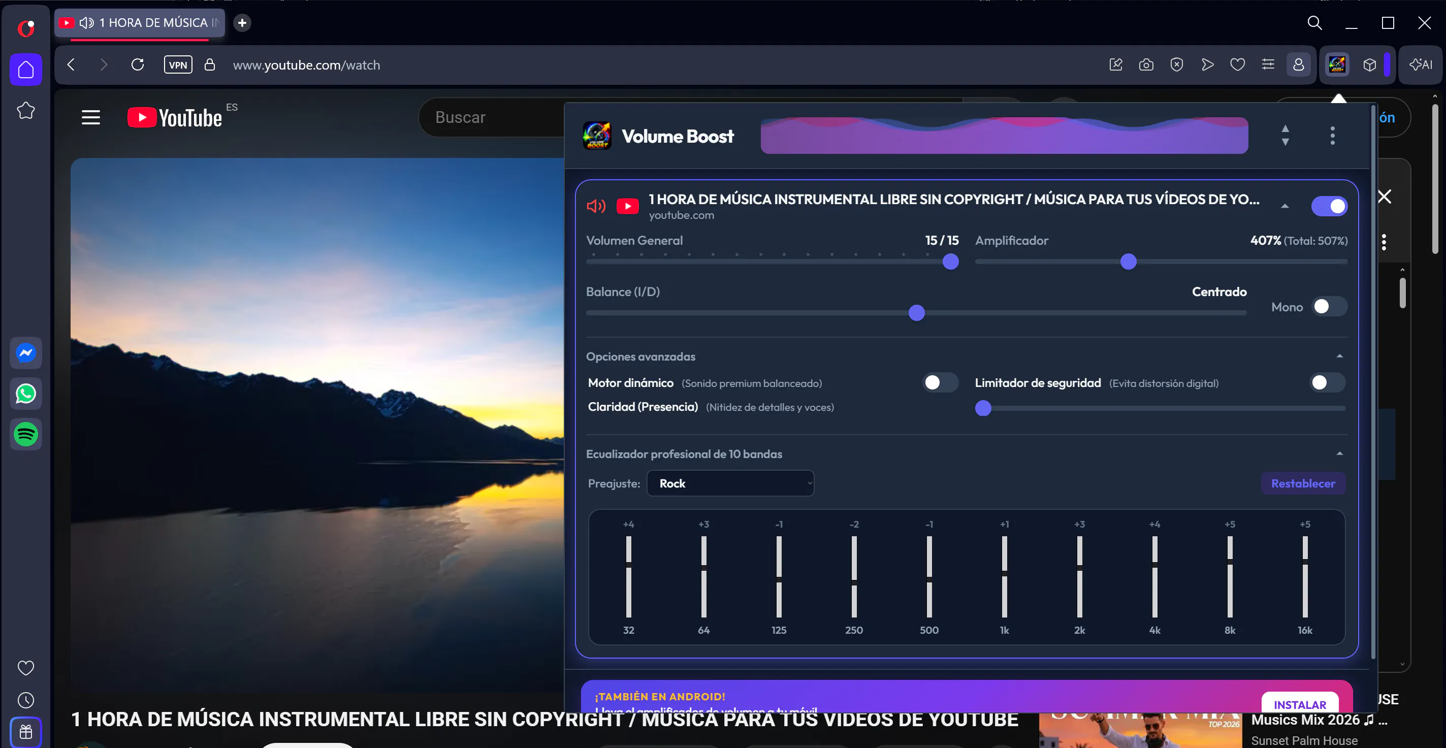
Task: Open Spotify in the Opera sidebar
Action: [x=26, y=434]
